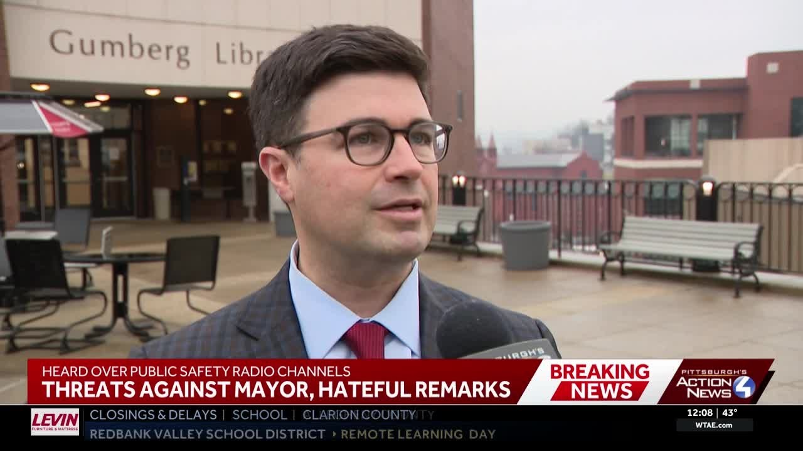Click the 12:08 time display
The height and width of the screenshot is (451, 803).
(699, 413)
